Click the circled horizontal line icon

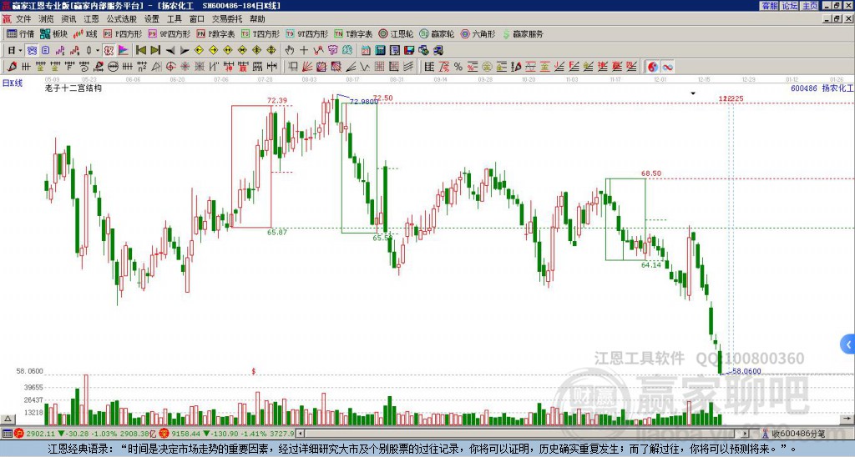coord(113,67)
